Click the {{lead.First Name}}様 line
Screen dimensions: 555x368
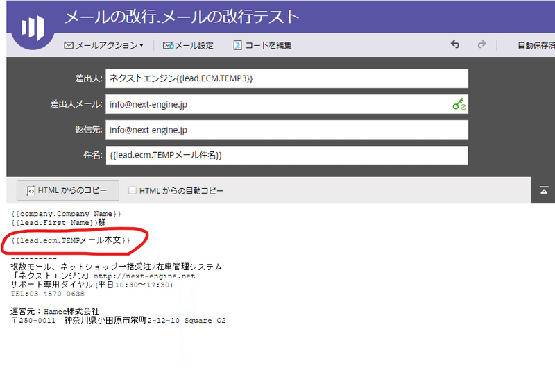click(58, 222)
